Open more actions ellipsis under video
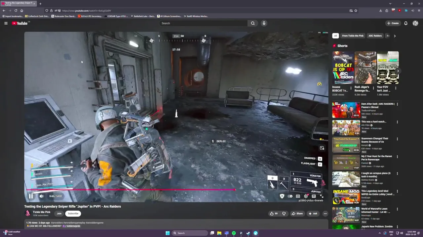 coord(325,213)
